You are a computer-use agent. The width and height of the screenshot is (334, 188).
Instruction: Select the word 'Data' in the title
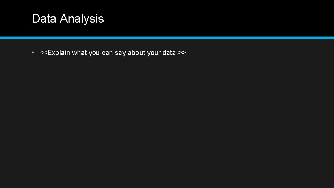click(x=44, y=18)
